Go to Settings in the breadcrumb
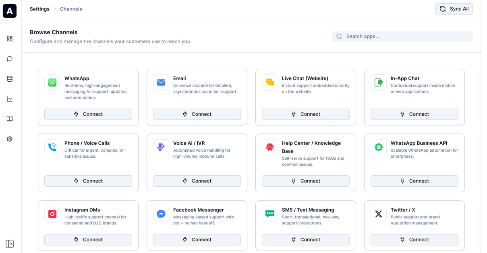The width and height of the screenshot is (487, 253). (39, 9)
